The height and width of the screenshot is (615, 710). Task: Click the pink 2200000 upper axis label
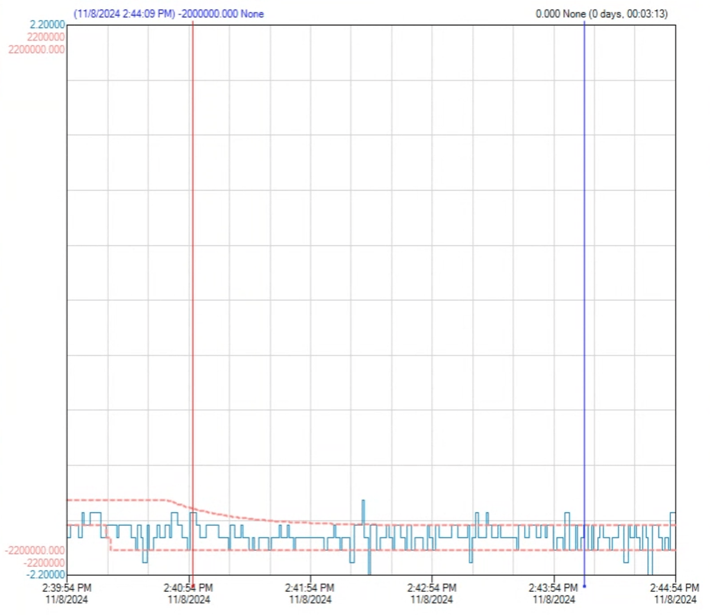tap(46, 37)
